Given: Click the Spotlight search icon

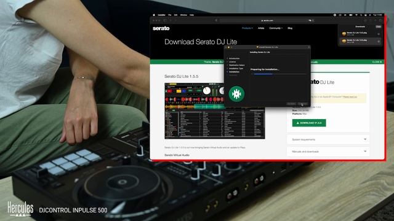Looking at the screenshot, I should [x=361, y=15].
